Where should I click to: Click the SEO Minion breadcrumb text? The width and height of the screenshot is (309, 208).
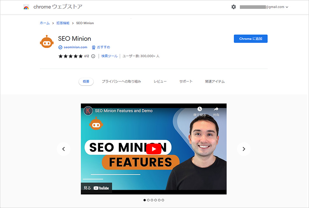[x=85, y=23]
